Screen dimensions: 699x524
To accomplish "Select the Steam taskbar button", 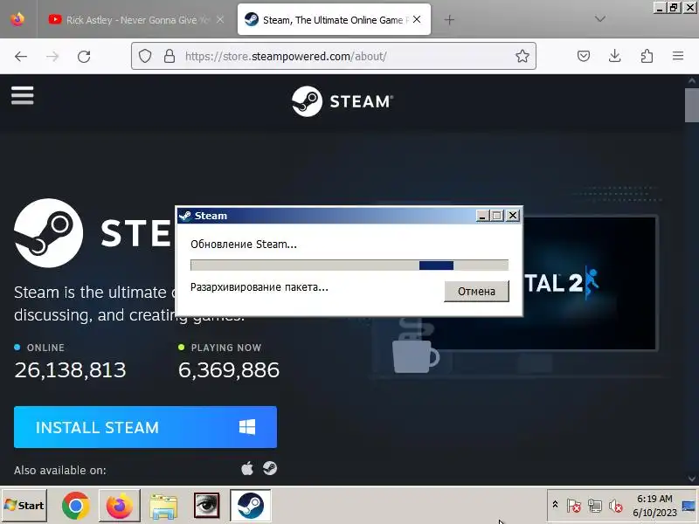I will 250,506.
